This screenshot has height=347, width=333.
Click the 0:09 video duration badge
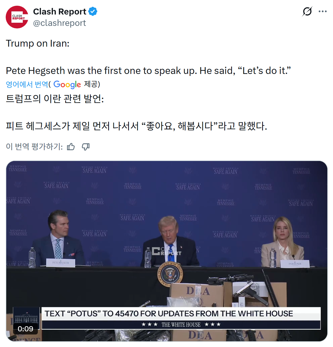coord(25,329)
